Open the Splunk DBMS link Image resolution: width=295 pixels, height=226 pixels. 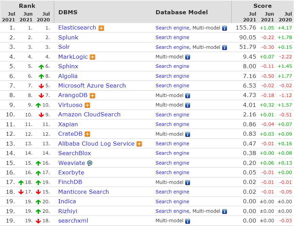click(68, 37)
